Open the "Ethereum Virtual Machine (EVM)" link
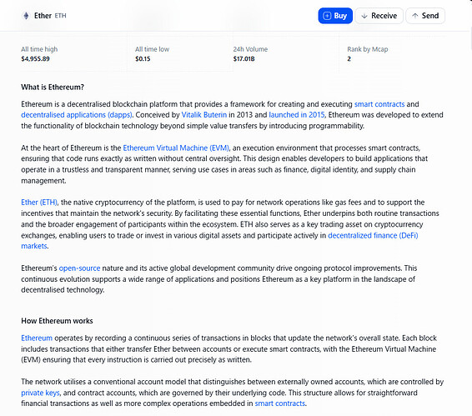The width and height of the screenshot is (472, 416). pyautogui.click(x=176, y=148)
